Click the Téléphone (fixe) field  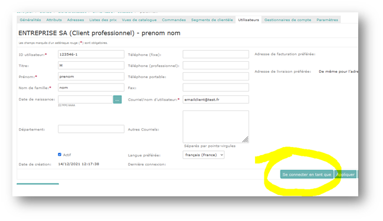pos(215,54)
